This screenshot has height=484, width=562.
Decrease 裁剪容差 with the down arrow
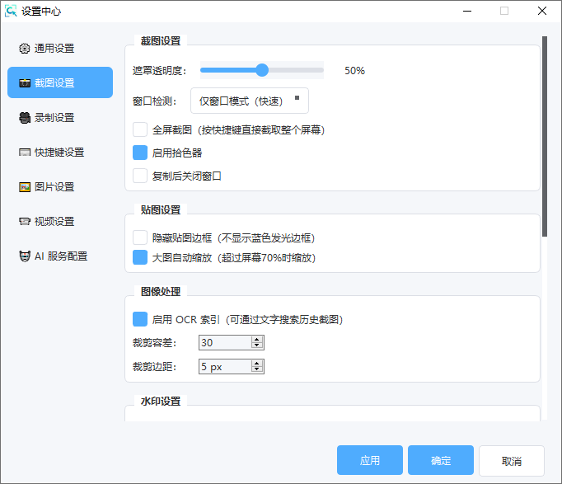tap(256, 346)
